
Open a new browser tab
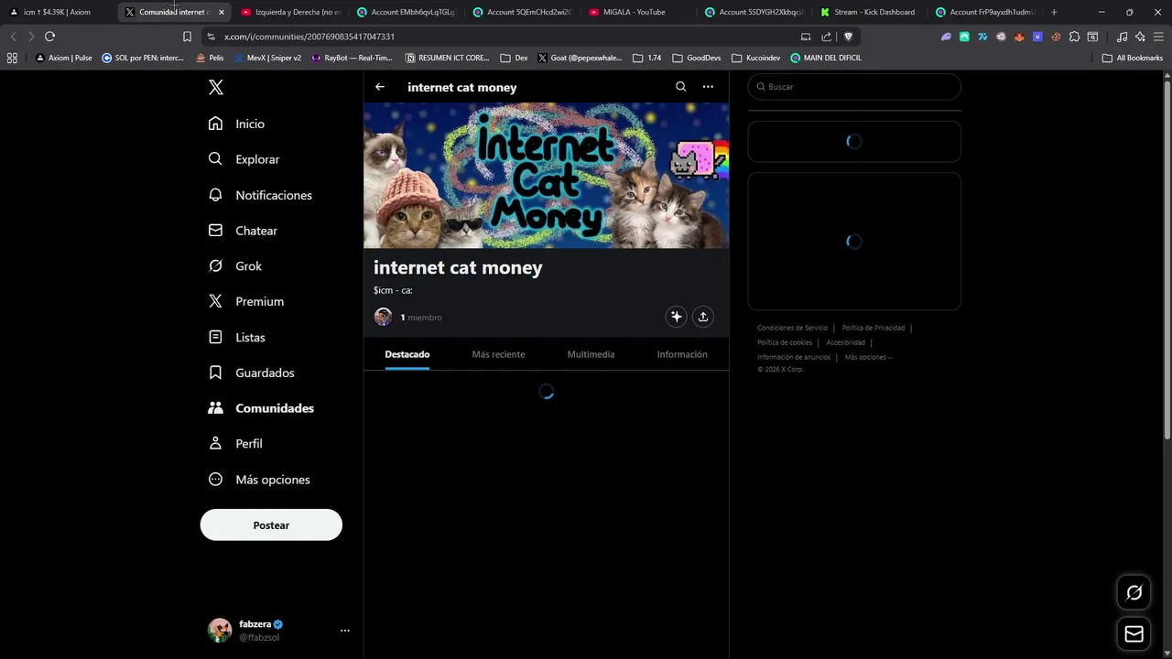(x=1054, y=12)
